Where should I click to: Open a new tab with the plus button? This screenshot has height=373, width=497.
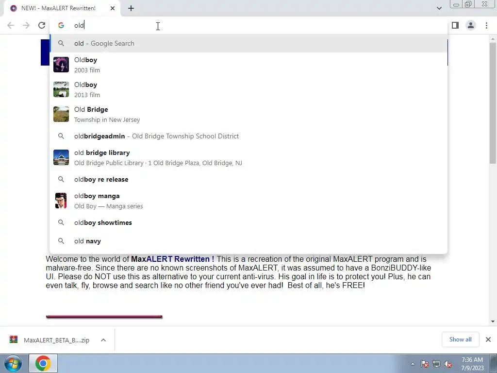pos(131,9)
